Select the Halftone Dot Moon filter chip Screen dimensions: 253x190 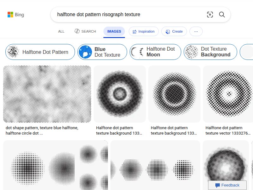[155, 52]
